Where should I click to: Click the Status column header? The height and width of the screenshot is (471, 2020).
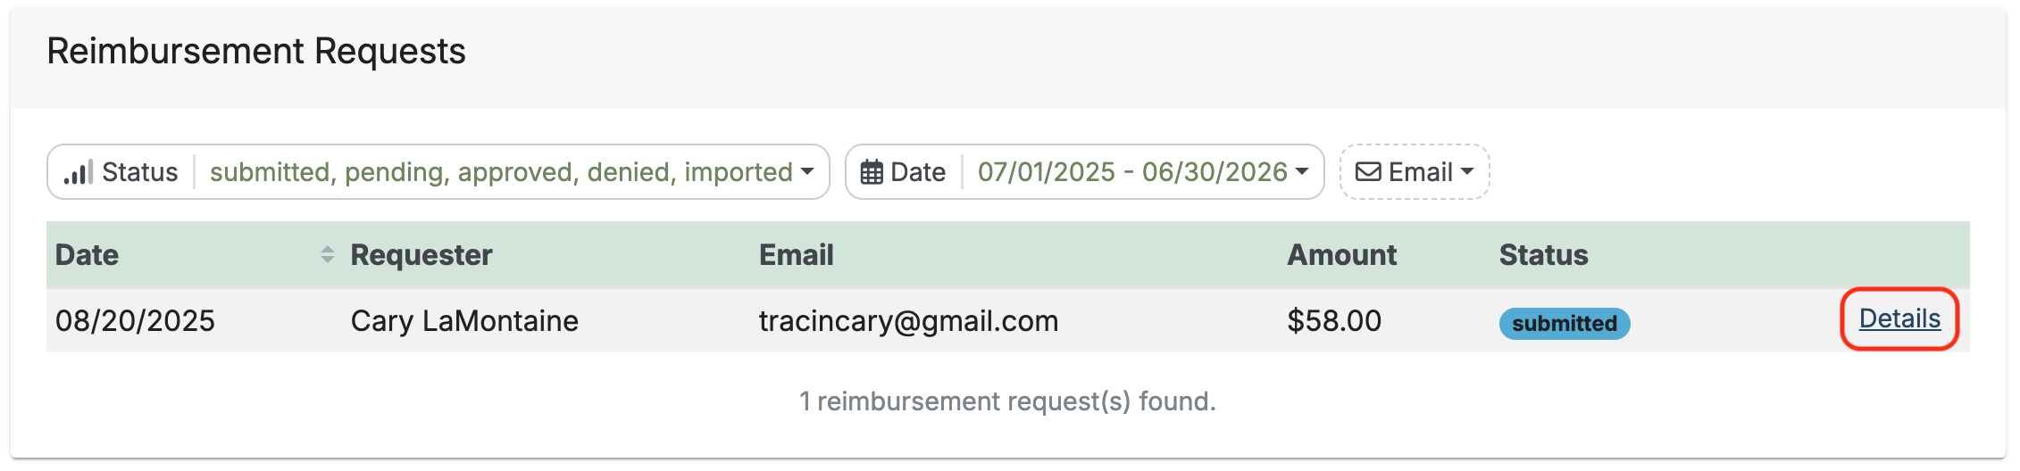1543,255
